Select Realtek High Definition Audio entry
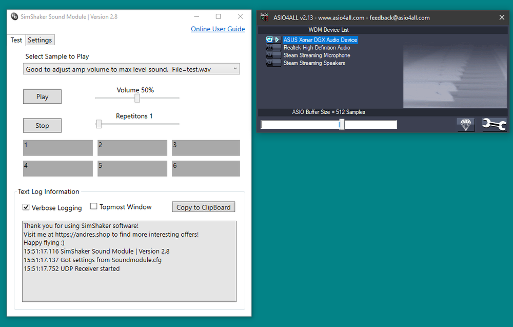513x327 pixels. [x=317, y=47]
